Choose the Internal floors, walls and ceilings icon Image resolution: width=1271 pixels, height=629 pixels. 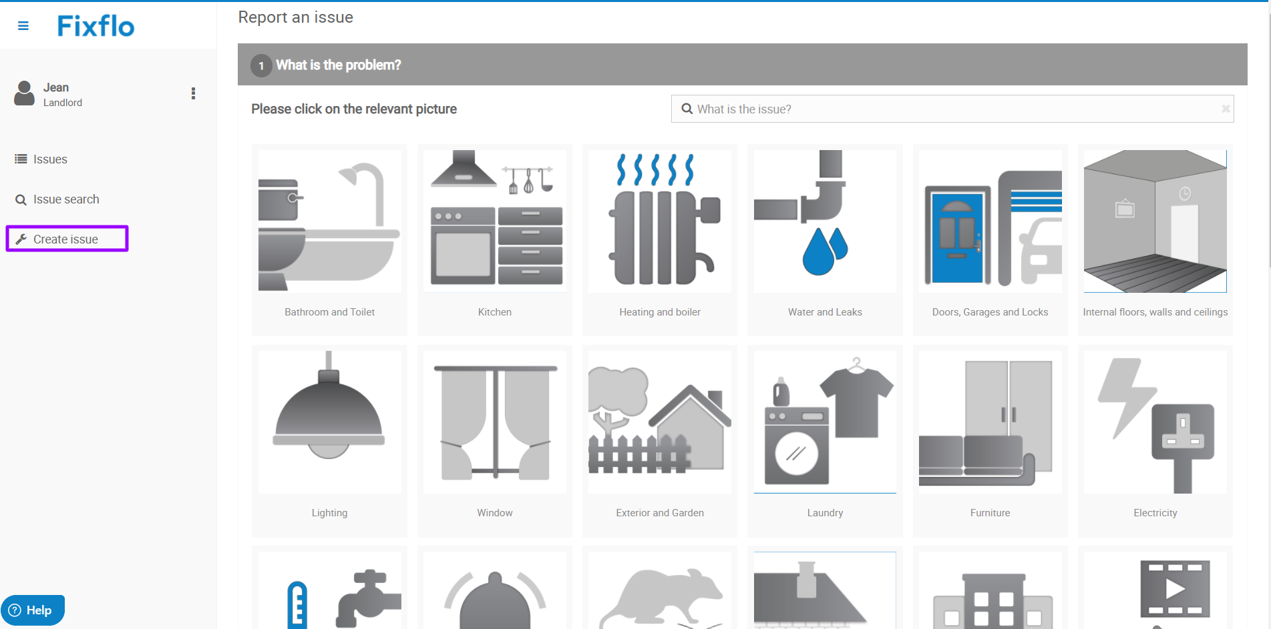(x=1155, y=220)
